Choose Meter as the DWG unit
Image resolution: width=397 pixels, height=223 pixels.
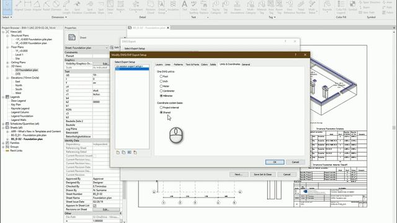pyautogui.click(x=161, y=86)
